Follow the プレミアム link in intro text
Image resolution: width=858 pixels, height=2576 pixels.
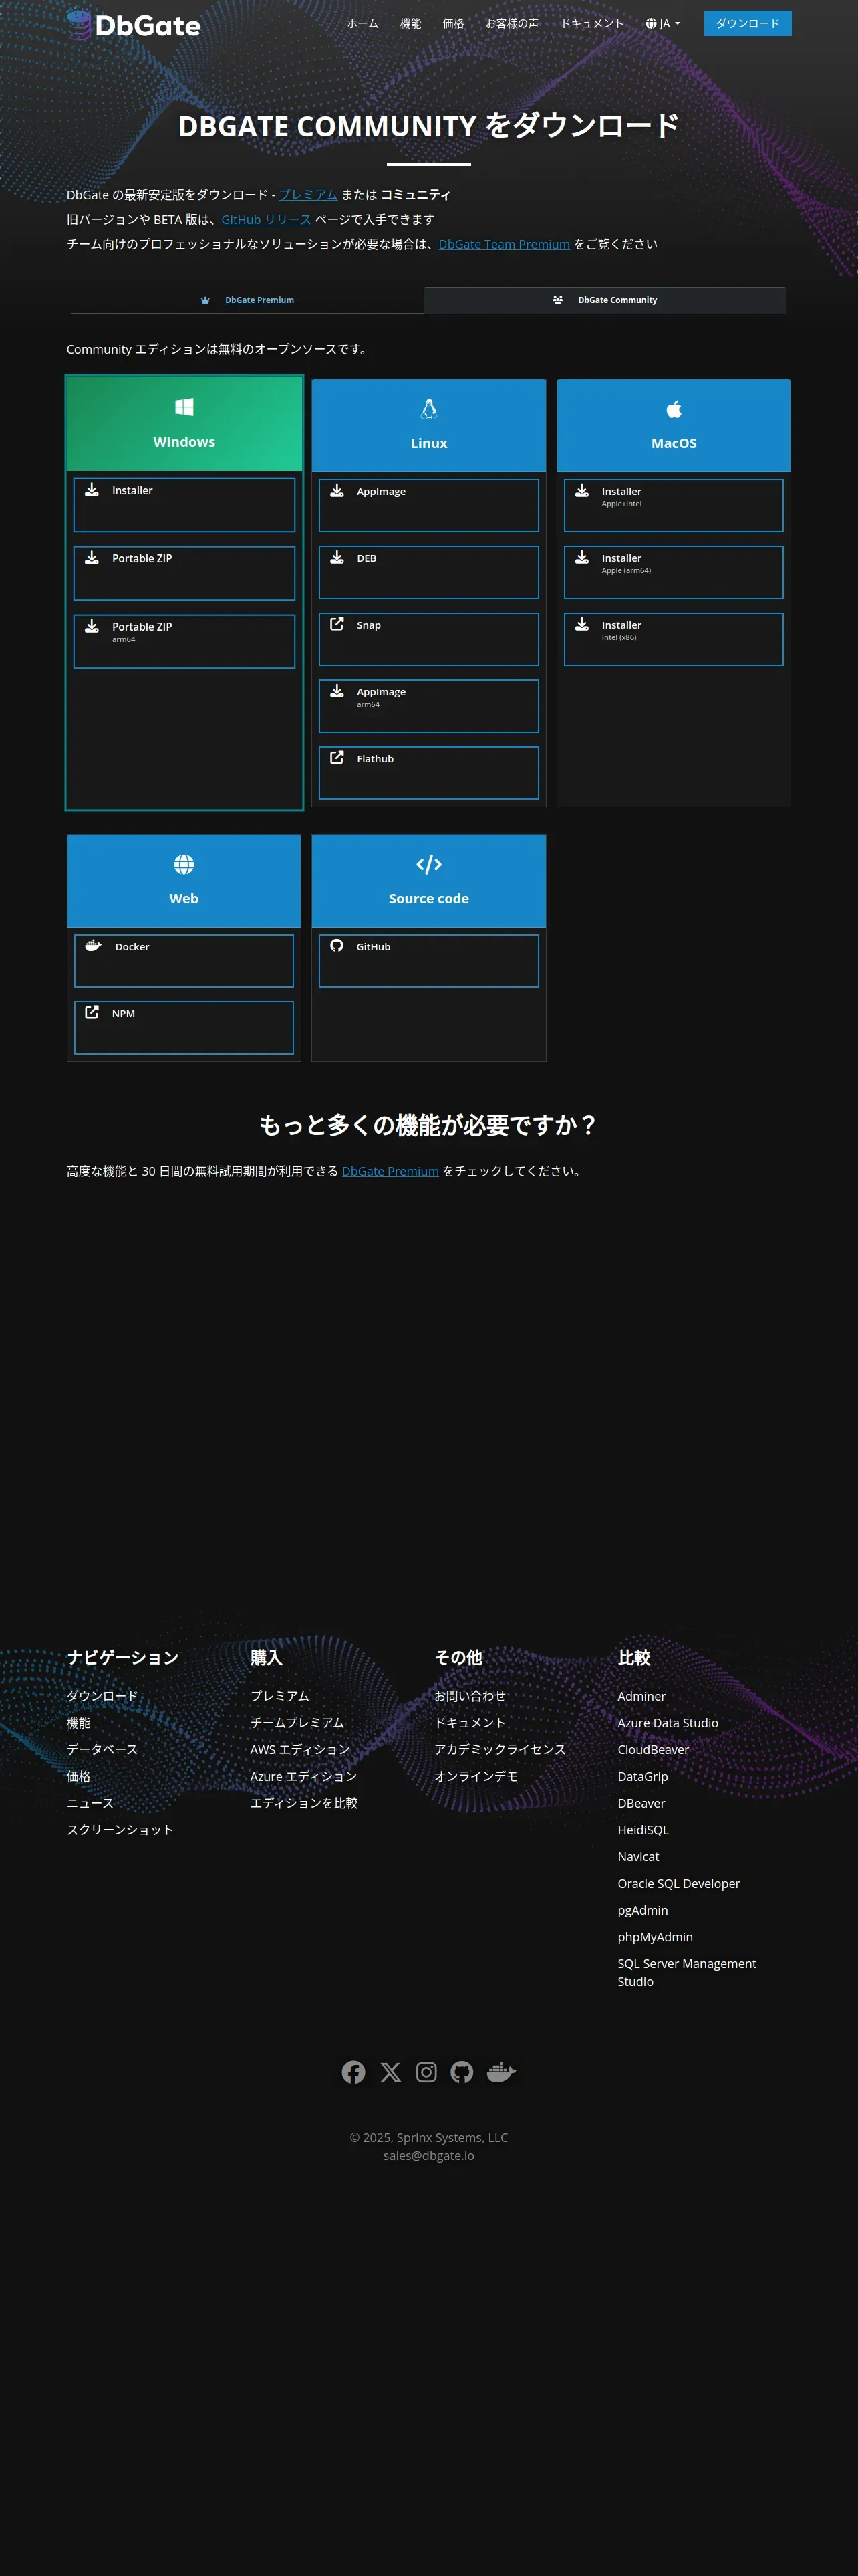309,195
